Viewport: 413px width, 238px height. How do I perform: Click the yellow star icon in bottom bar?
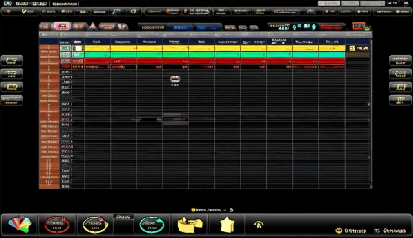click(x=227, y=225)
